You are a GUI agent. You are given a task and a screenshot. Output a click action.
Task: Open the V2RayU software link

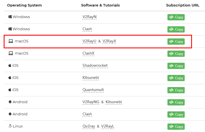click(x=89, y=41)
